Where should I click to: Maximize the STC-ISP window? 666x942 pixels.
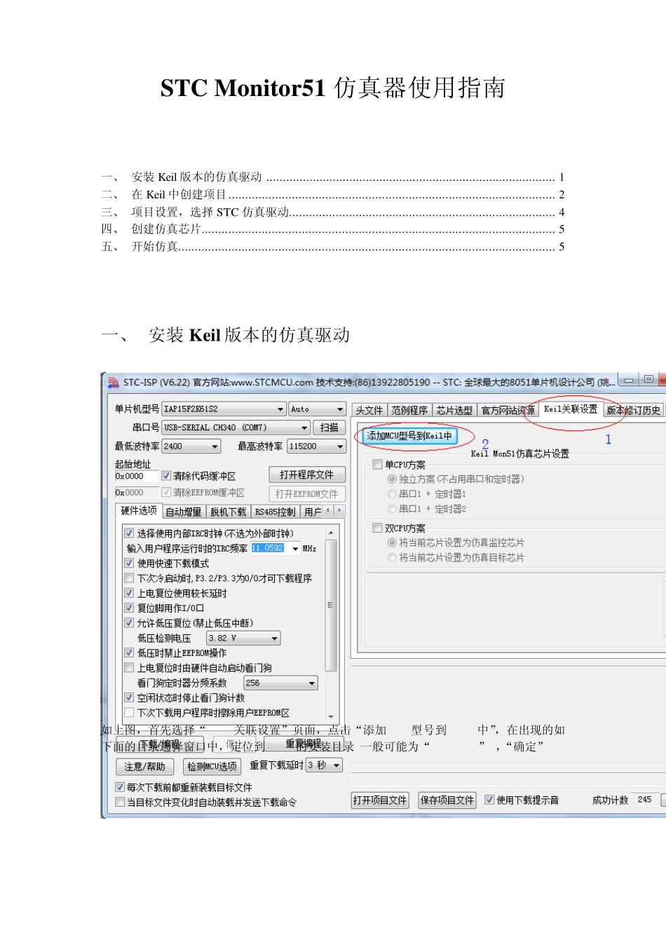[649, 380]
